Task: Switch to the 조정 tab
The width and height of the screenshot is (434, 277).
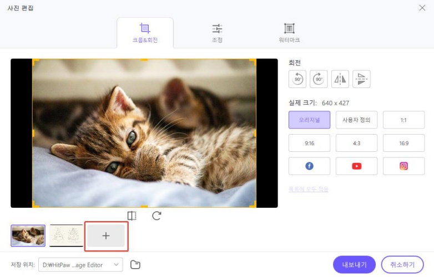Action: (x=217, y=33)
